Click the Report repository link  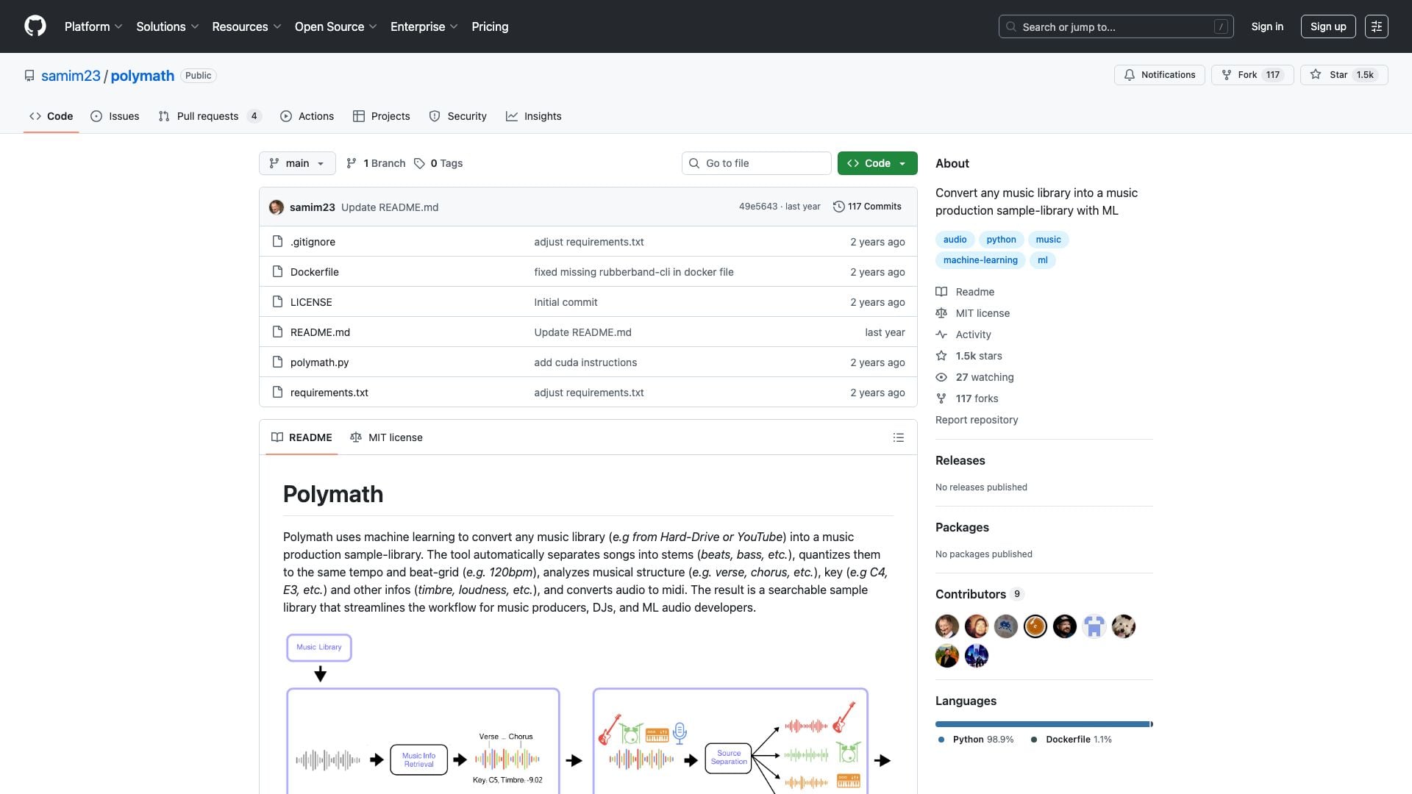tap(977, 420)
